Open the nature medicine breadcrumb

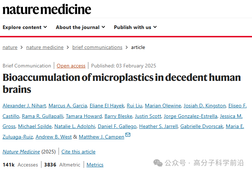click(x=45, y=47)
